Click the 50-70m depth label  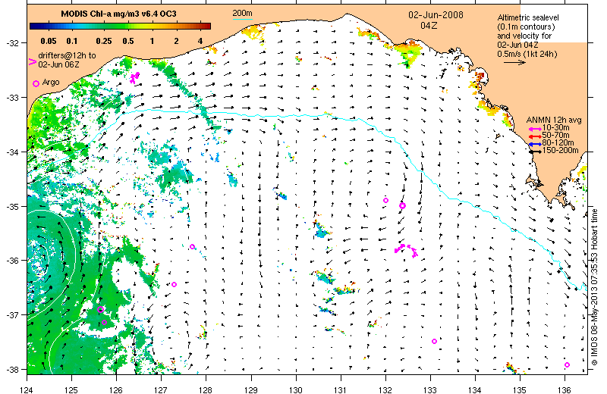click(x=555, y=136)
